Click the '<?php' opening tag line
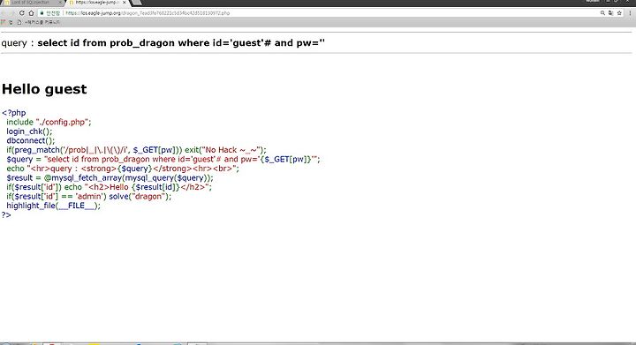This screenshot has height=345, width=636. coord(14,113)
